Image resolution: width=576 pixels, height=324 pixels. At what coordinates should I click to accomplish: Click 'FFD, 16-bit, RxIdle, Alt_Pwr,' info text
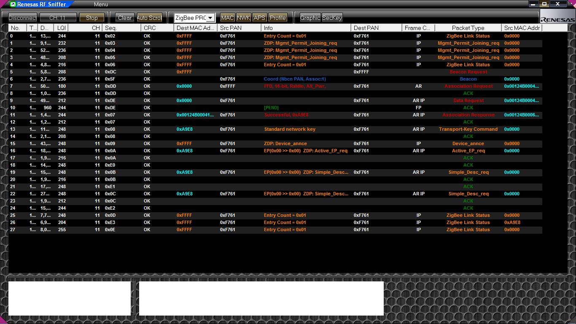click(295, 86)
